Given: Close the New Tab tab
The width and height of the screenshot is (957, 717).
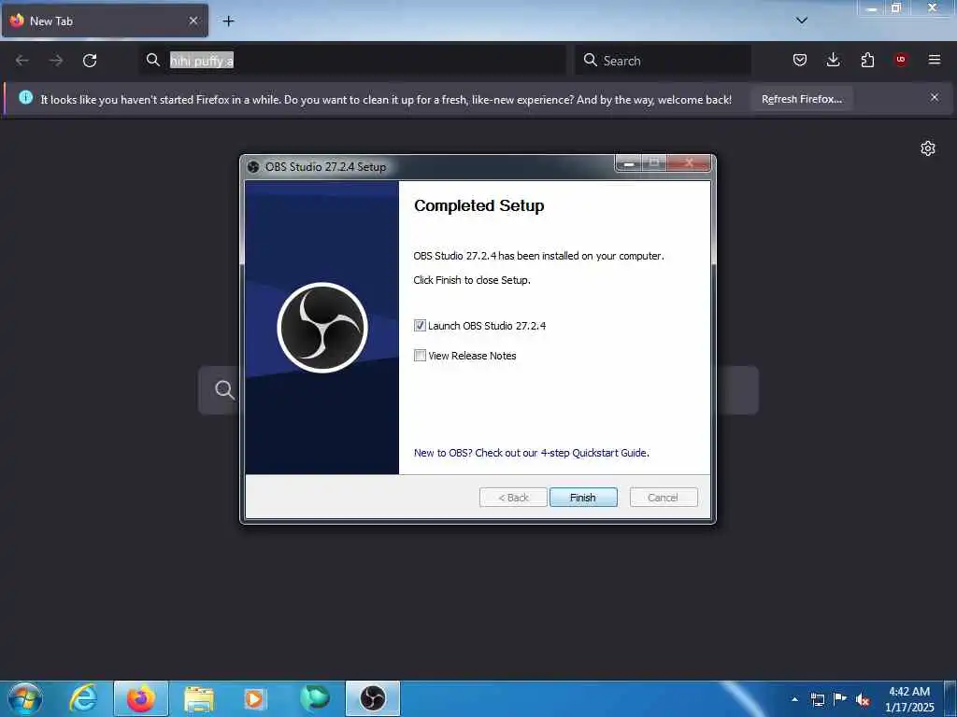Looking at the screenshot, I should coord(193,21).
